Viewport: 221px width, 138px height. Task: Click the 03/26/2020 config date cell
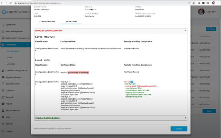204,104
